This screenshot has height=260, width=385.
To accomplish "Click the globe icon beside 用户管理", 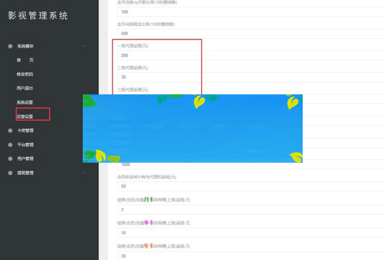I will click(x=10, y=158).
